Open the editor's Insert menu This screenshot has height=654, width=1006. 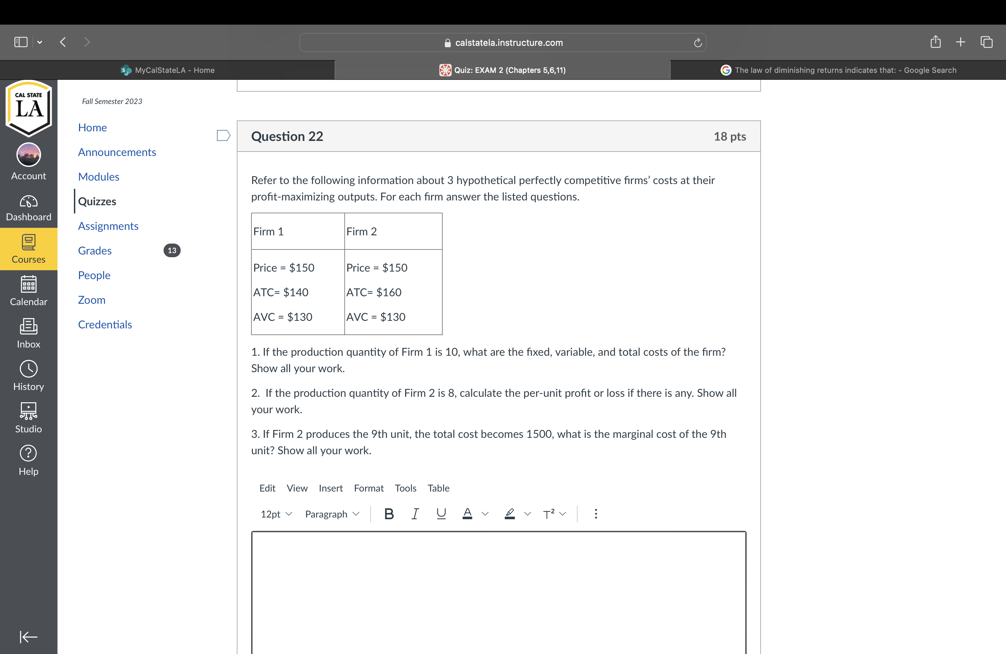tap(331, 488)
